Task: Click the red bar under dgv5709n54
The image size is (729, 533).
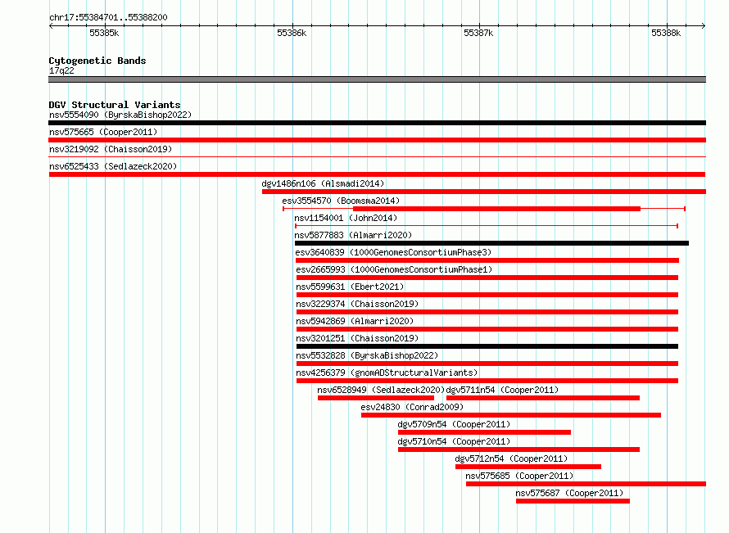Action: click(x=484, y=432)
